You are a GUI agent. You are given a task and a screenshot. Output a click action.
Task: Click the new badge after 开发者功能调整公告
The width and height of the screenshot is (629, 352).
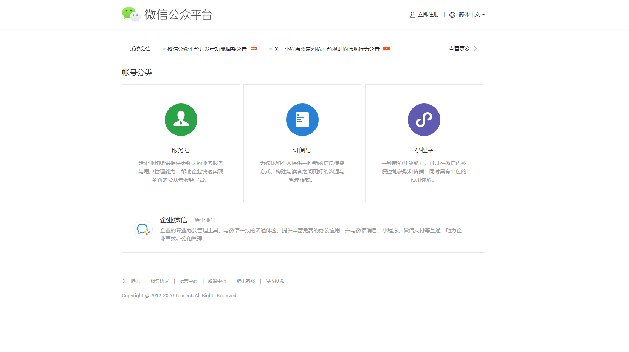coord(254,49)
